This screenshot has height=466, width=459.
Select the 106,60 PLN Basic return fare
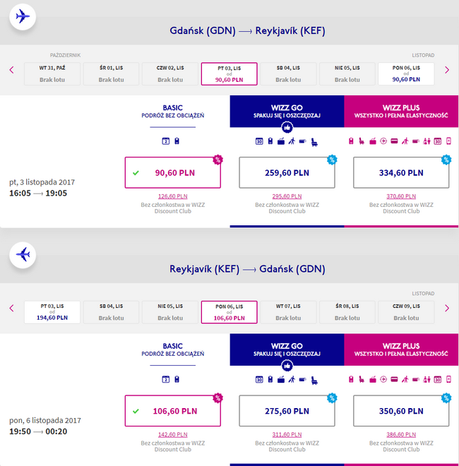point(172,411)
